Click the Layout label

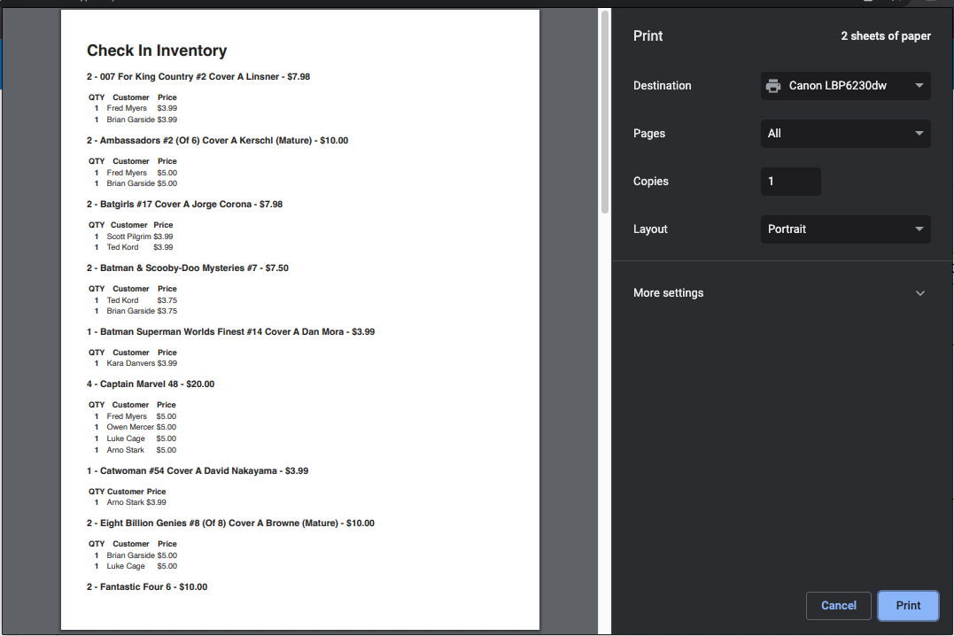tap(650, 229)
